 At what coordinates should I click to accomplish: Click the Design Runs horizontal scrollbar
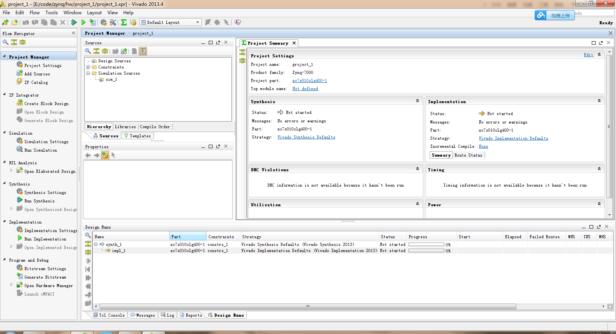click(x=308, y=307)
